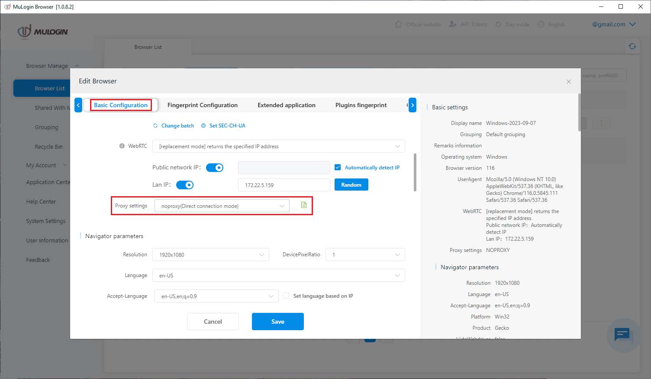
Task: Open Grouping in sidebar
Action: (46, 127)
